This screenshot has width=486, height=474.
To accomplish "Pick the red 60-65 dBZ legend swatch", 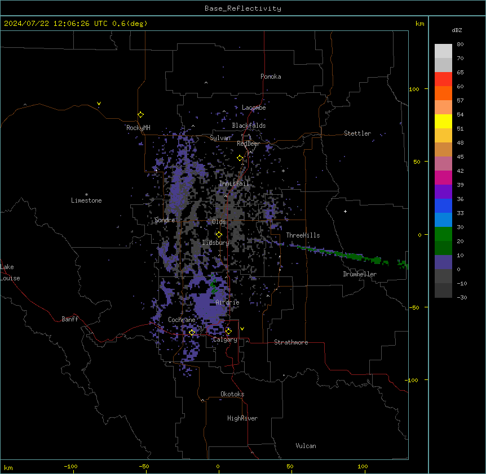I will click(x=443, y=79).
